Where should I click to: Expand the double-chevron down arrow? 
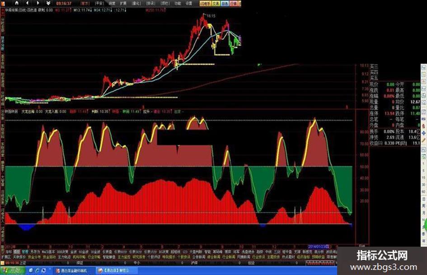point(48,3)
